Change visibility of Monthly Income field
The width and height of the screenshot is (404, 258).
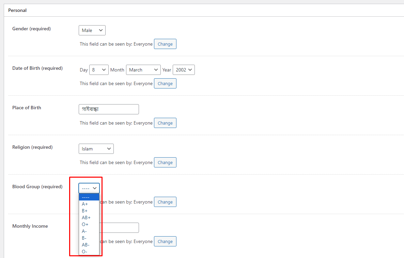click(165, 242)
